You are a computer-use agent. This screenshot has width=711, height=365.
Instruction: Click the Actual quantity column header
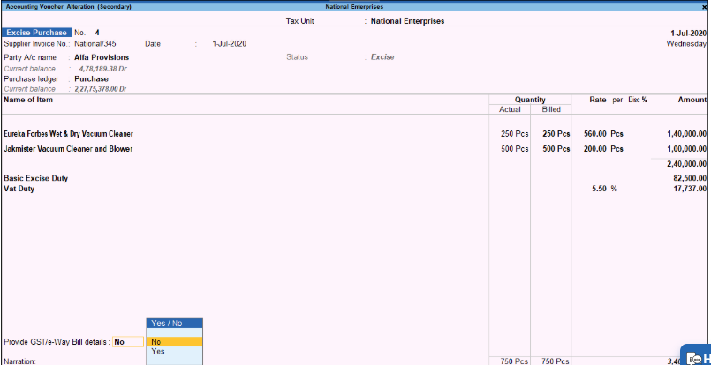click(510, 109)
